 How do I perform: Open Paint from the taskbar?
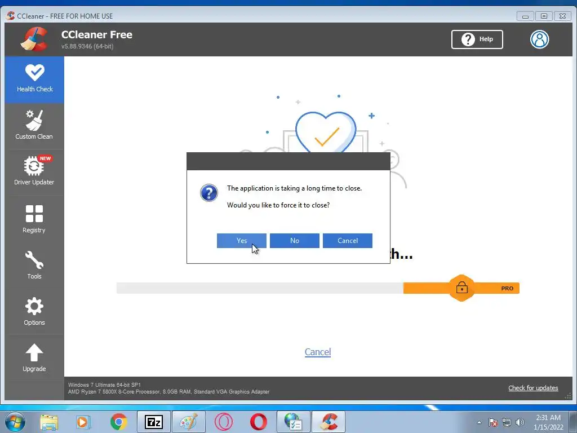click(189, 422)
